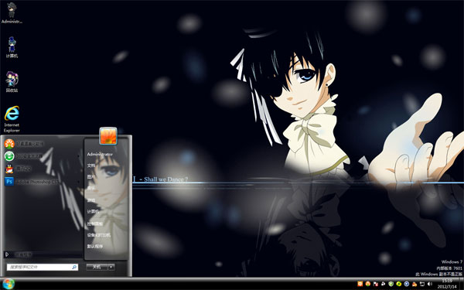The width and height of the screenshot is (464, 290).
Task: Open 音乐 in the Start menu
Action: point(91,188)
